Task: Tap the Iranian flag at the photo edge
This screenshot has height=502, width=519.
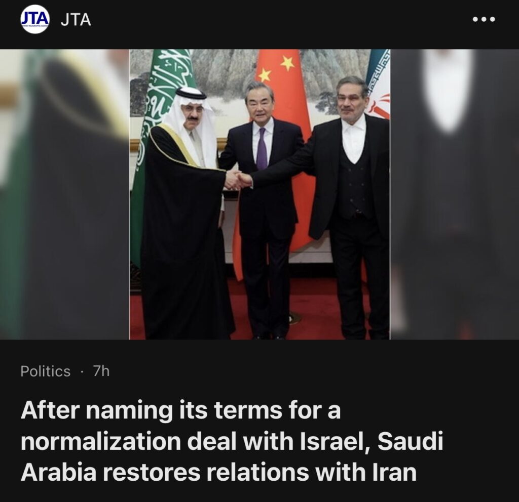Action: coord(379,85)
